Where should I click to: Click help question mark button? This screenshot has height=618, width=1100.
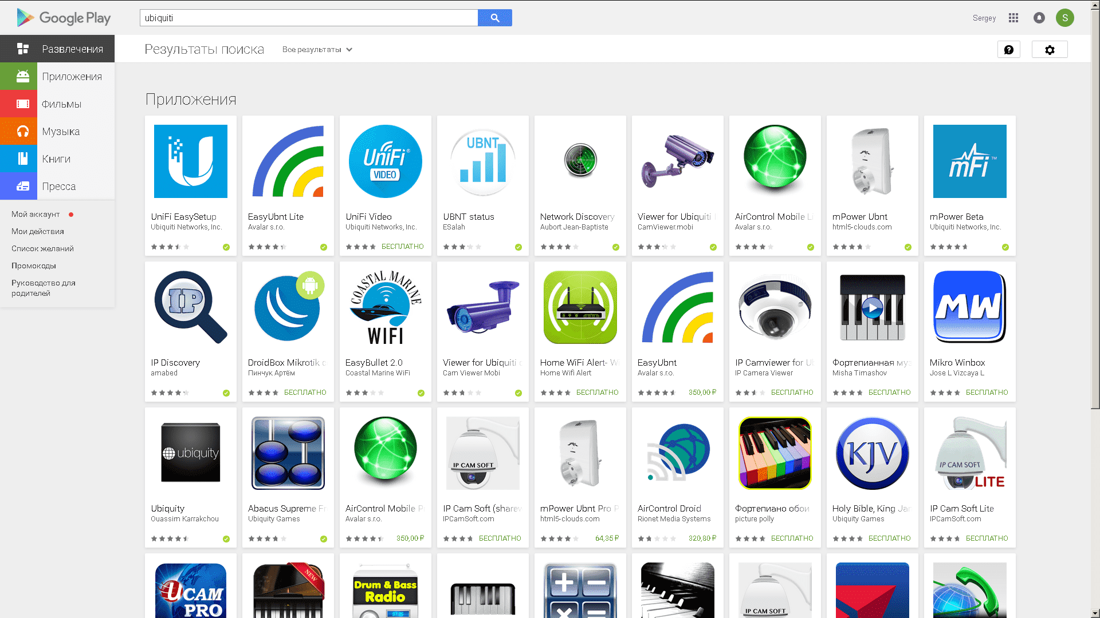1008,50
